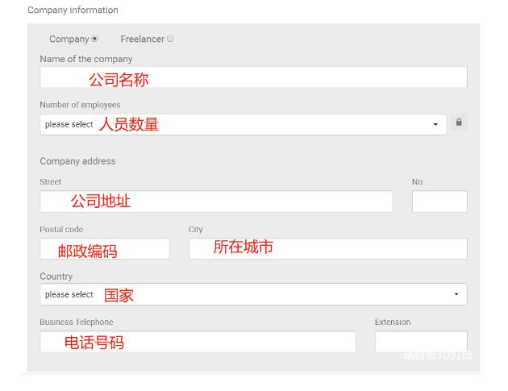The width and height of the screenshot is (508, 391).
Task: Focus the Street address input field
Action: click(x=216, y=202)
